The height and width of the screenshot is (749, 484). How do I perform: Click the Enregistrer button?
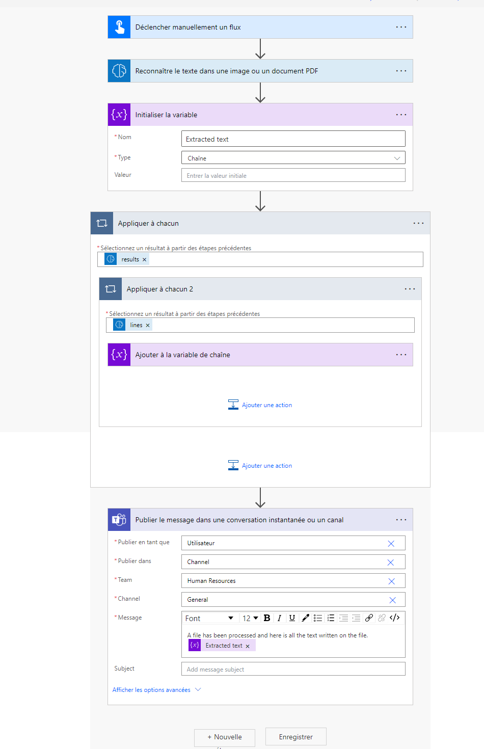tap(296, 737)
